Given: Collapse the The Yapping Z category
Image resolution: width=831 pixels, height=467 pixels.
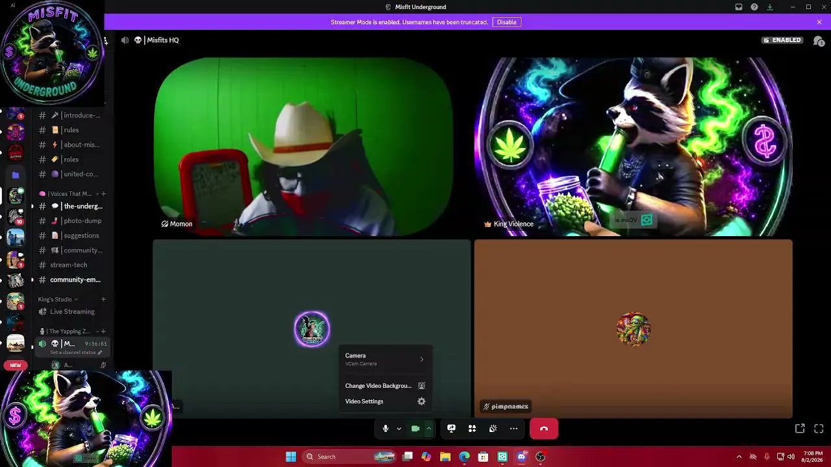Looking at the screenshot, I should tap(69, 331).
